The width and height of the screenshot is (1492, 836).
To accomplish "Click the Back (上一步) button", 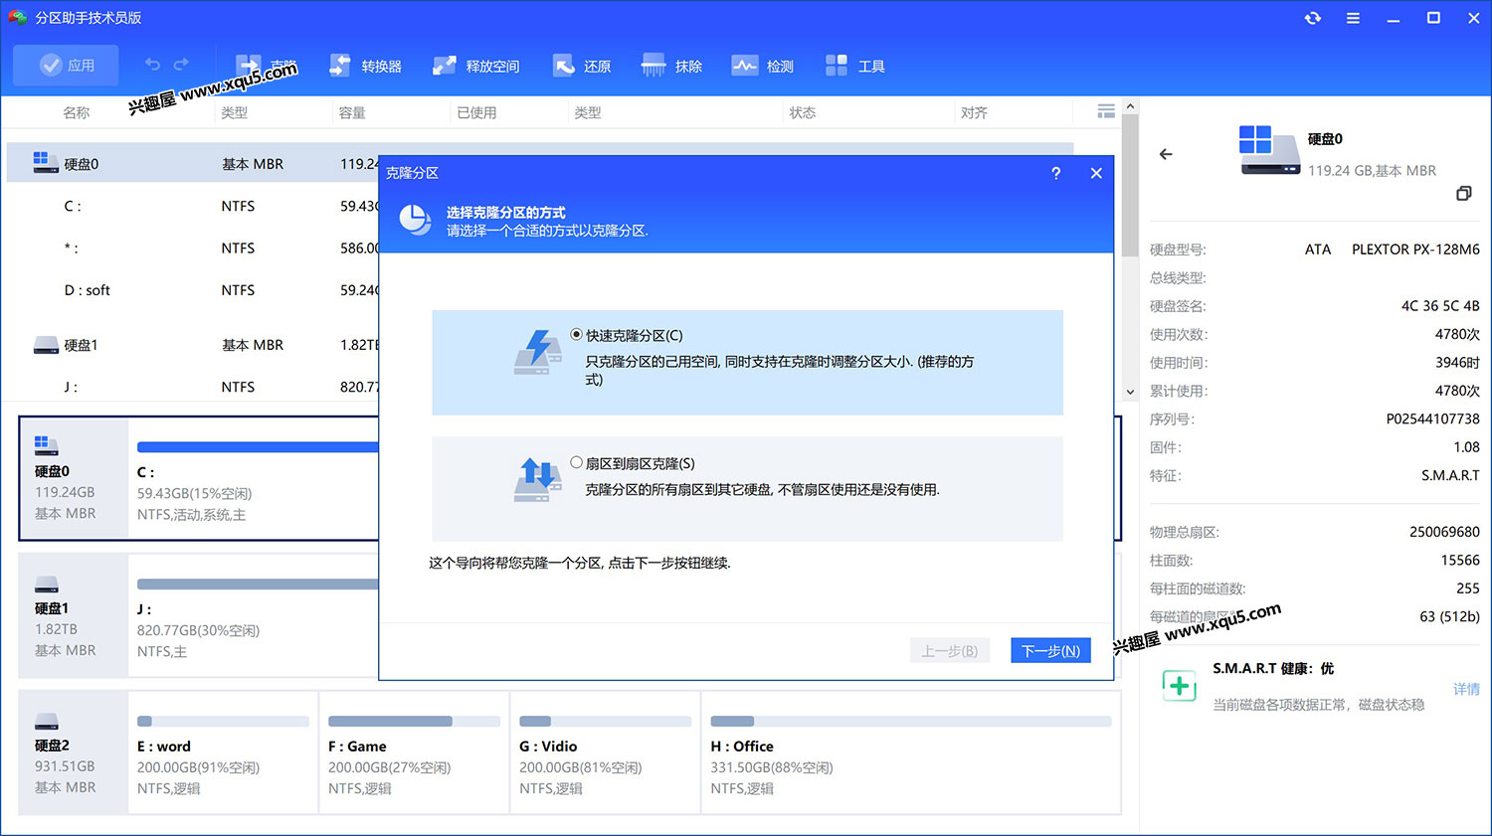I will [x=950, y=650].
